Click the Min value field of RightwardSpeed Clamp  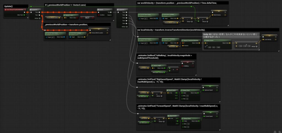click(187, 96)
